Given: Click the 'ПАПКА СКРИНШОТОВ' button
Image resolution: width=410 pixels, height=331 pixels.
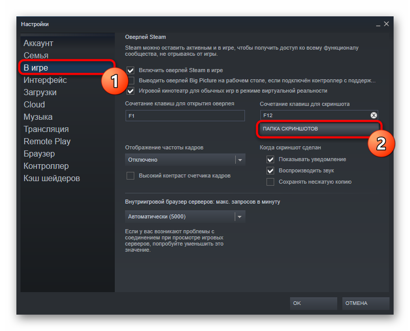Looking at the screenshot, I should pyautogui.click(x=319, y=129).
